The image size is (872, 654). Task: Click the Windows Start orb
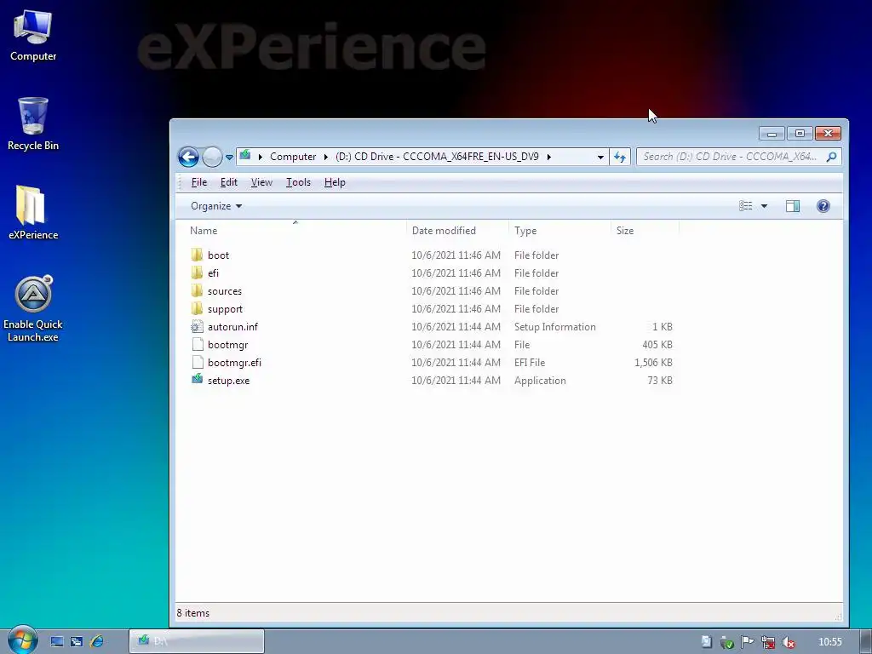[x=23, y=640]
